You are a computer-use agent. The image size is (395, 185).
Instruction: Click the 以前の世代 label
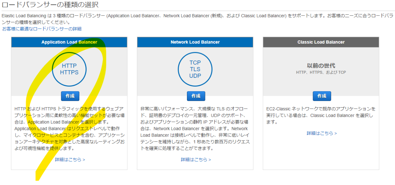[x=321, y=65]
